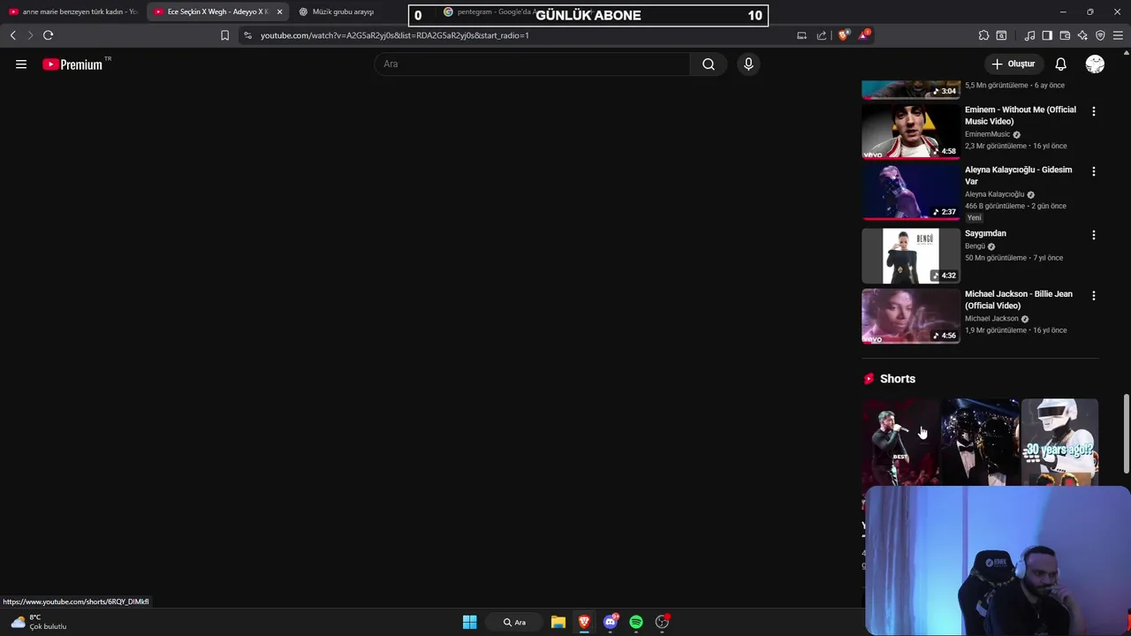Click the Eminem Without Me thumbnail
The image size is (1131, 636).
tap(911, 132)
